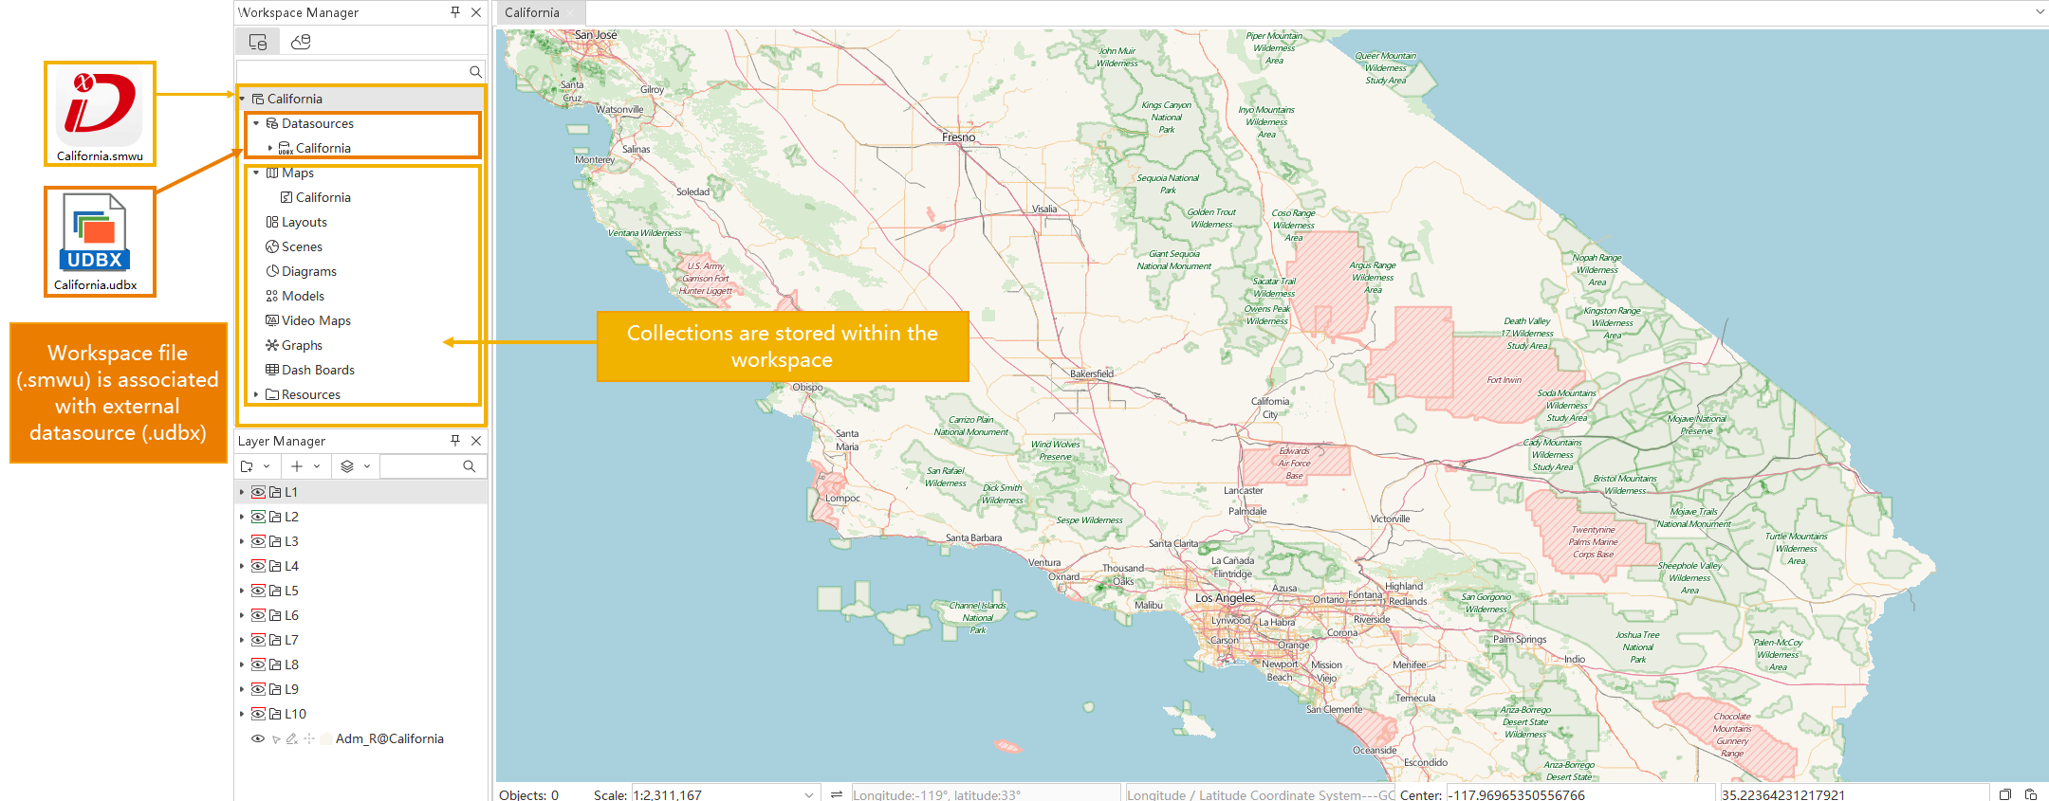This screenshot has height=801, width=2049.
Task: Switch to the California map tab
Action: point(532,12)
